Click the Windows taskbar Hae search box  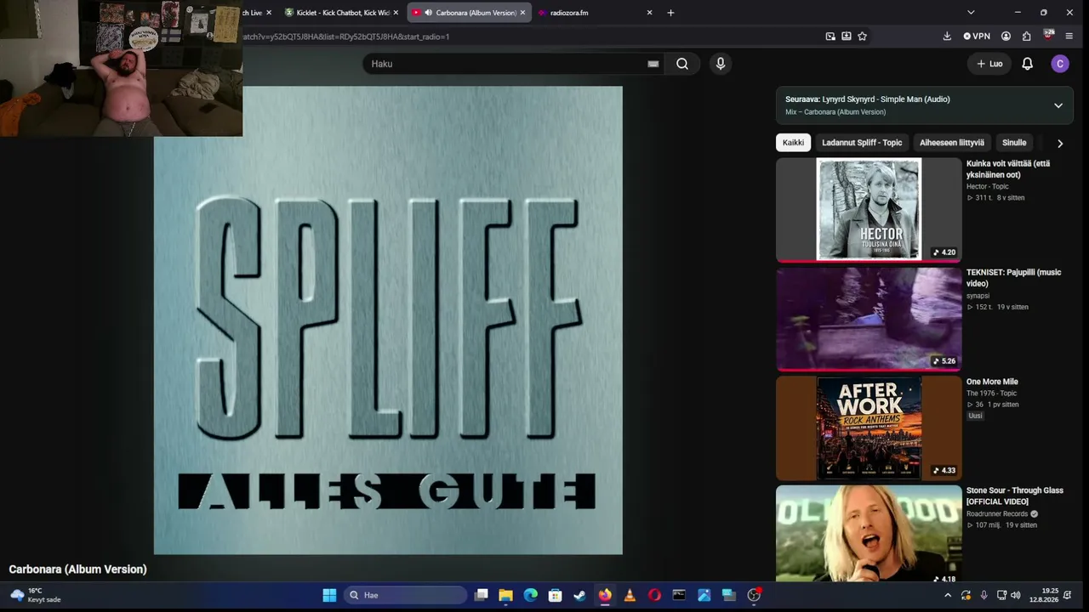click(406, 595)
